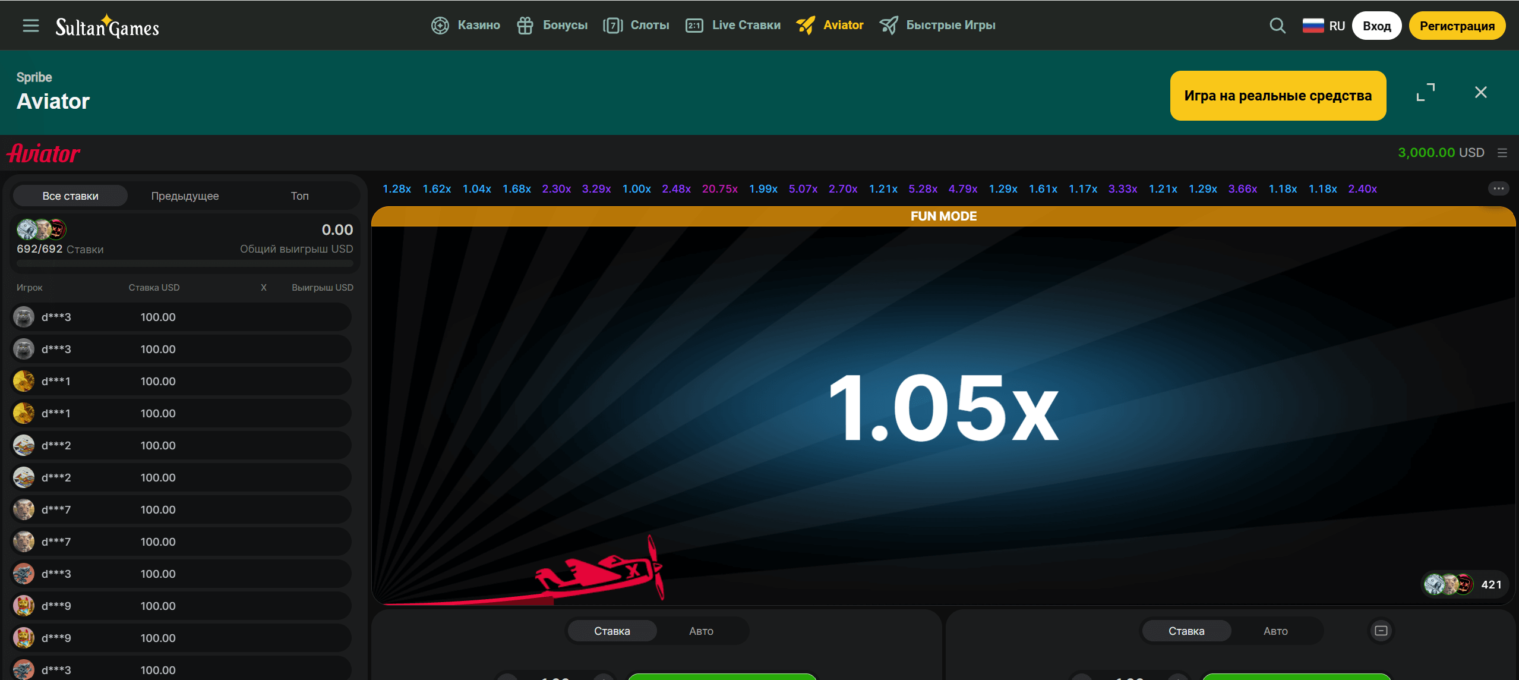This screenshot has height=680, width=1519.
Task: Go to the Бонусы page
Action: [x=552, y=26]
